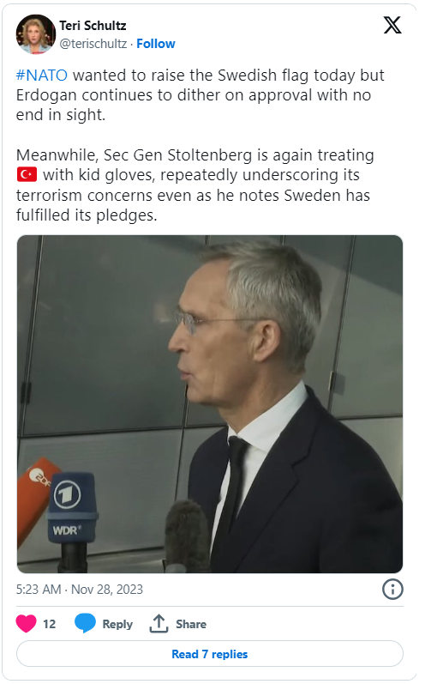Click the Turkish flag emoji in tweet

[x=27, y=175]
